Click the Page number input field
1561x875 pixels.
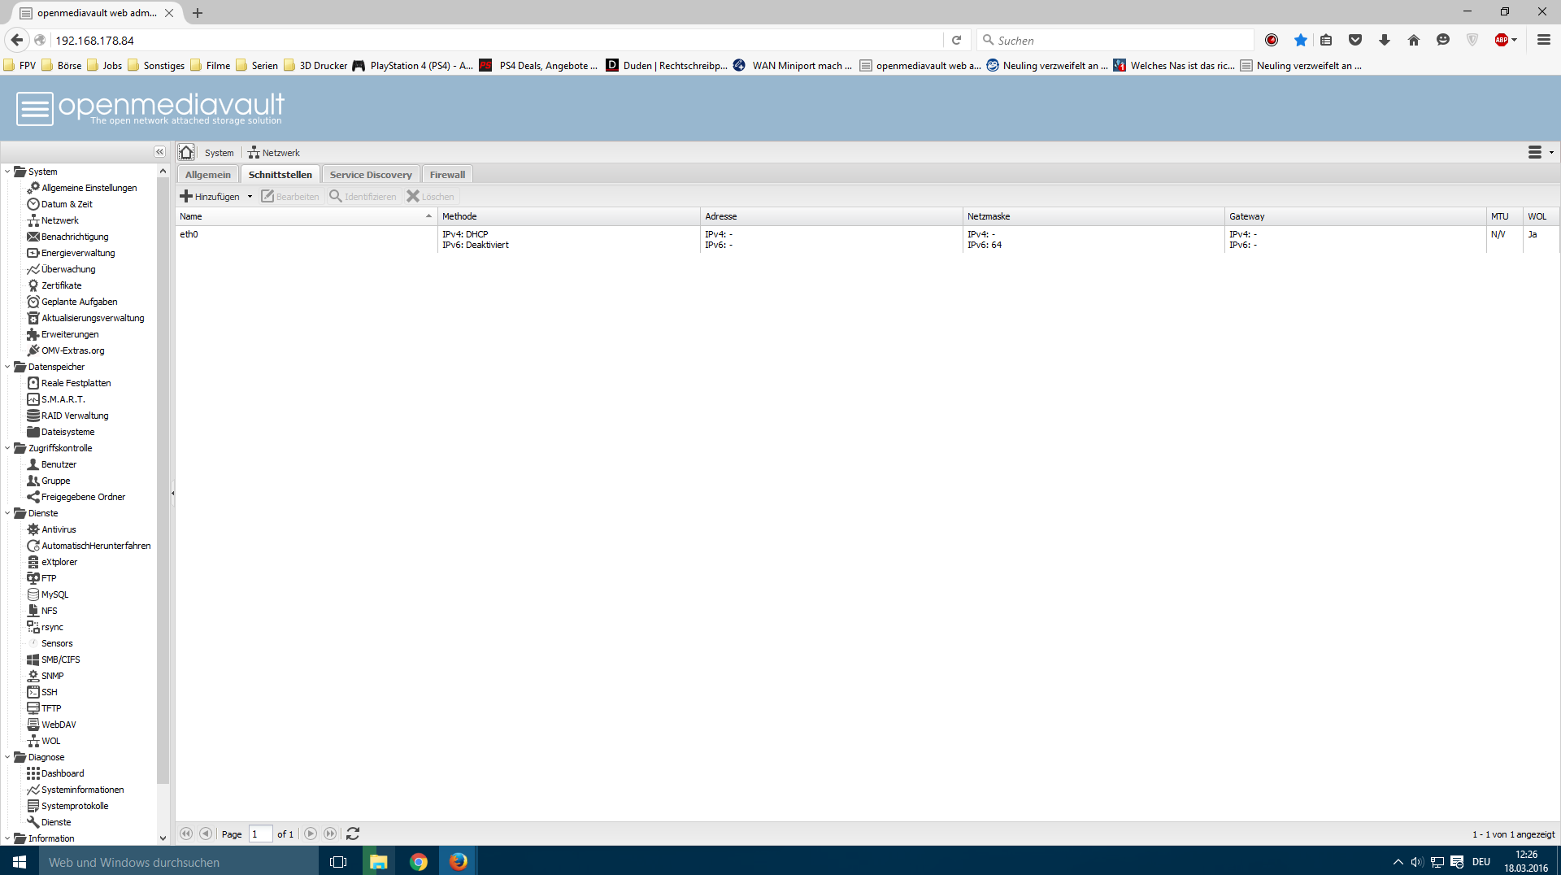[260, 834]
